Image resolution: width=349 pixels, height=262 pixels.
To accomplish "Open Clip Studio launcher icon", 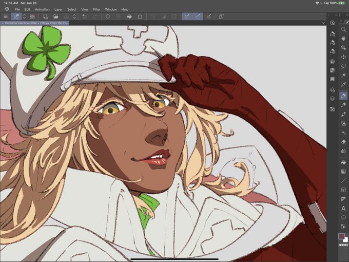I will [32, 16].
